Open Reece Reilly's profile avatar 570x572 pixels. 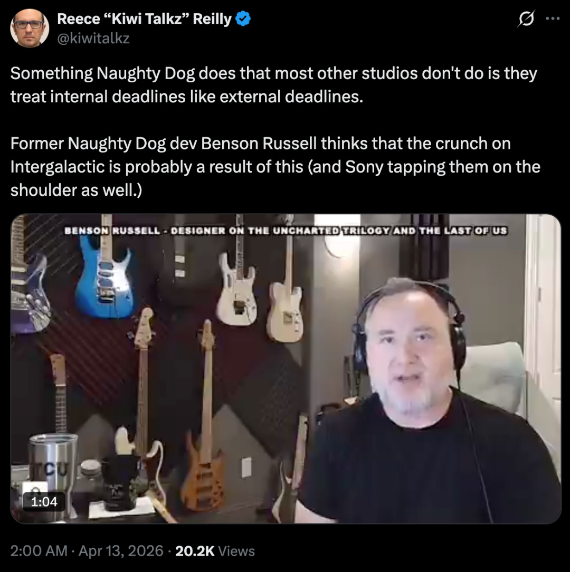29,28
